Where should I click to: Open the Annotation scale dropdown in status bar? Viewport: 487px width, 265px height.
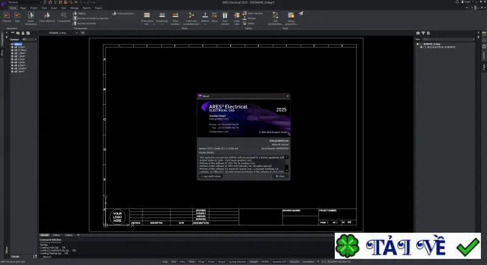pos(318,261)
